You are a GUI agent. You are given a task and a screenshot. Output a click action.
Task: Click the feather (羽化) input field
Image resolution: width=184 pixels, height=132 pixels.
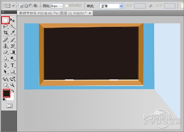click(x=57, y=6)
